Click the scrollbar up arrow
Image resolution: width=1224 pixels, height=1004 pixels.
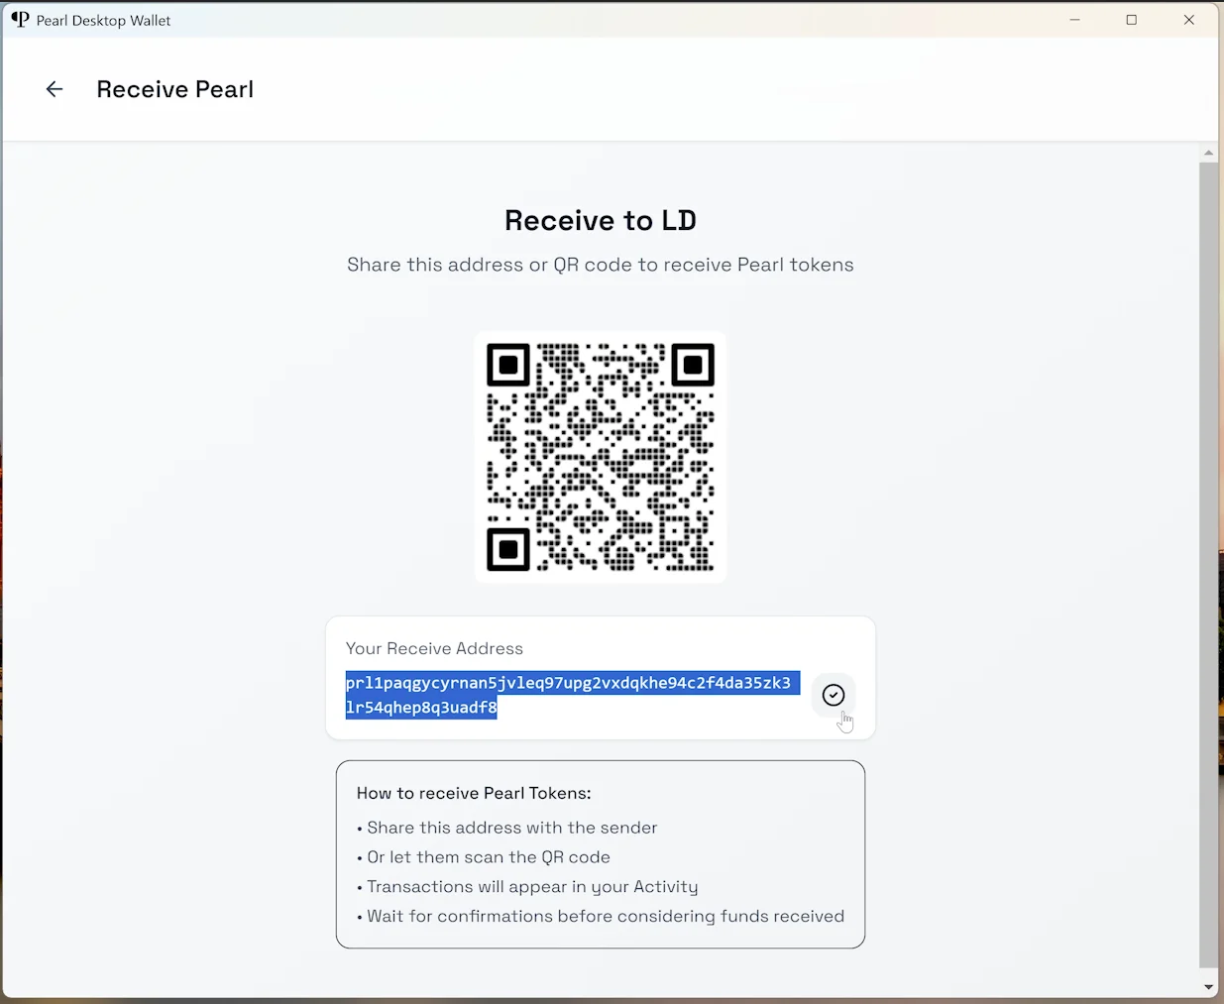(x=1208, y=153)
